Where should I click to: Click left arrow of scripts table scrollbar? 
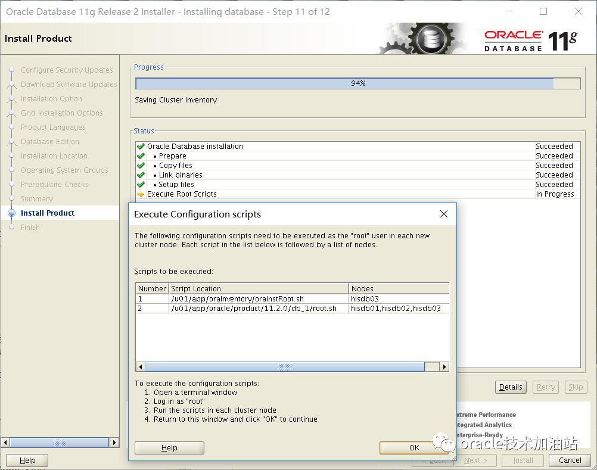141,367
